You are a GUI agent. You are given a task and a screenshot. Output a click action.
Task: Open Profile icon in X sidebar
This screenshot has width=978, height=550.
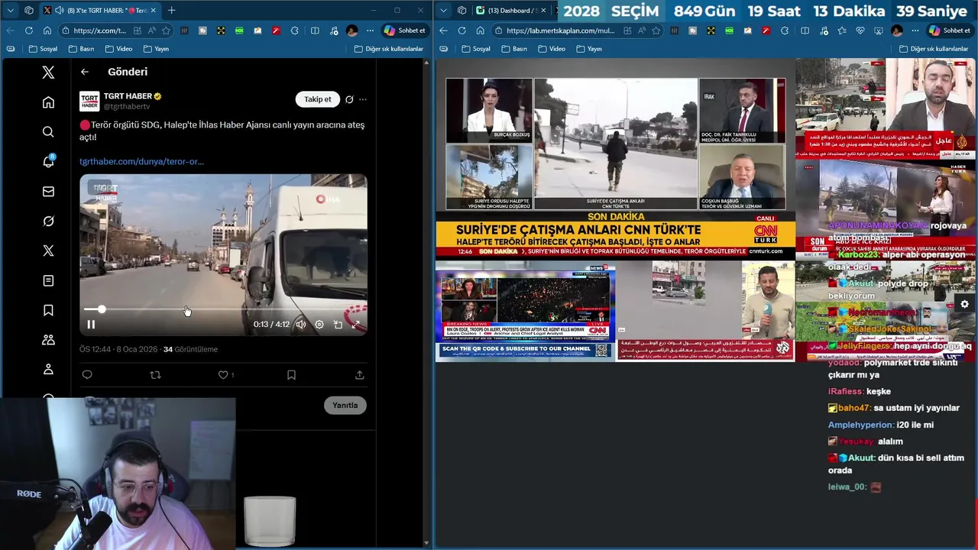tap(48, 369)
